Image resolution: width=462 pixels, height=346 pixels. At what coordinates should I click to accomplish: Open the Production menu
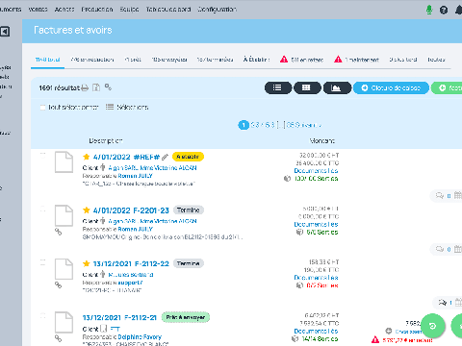[x=97, y=10]
